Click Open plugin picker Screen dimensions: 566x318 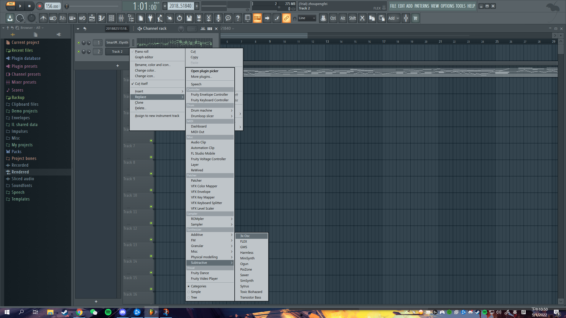(210, 71)
